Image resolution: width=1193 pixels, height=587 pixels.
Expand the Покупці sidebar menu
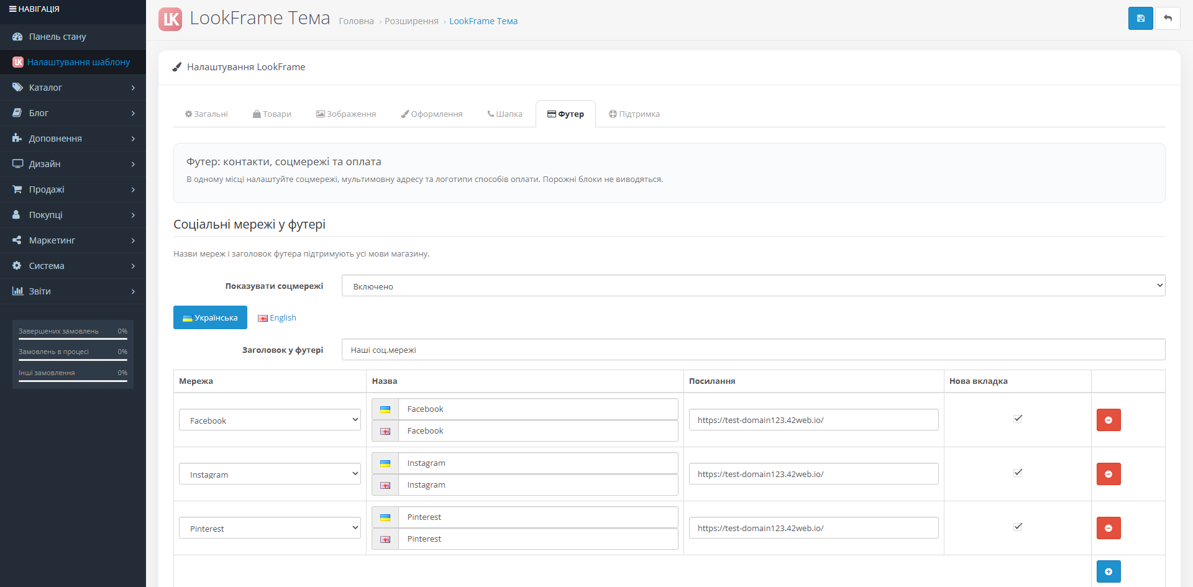coord(73,215)
